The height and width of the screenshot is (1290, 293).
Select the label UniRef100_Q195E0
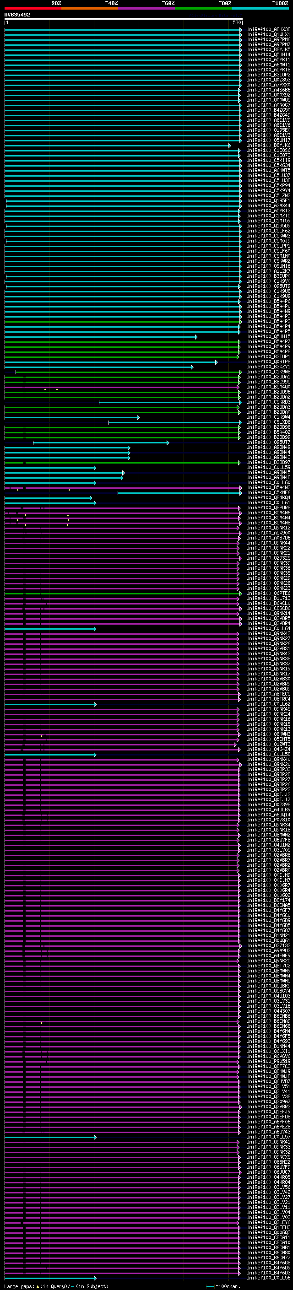pyautogui.click(x=268, y=130)
